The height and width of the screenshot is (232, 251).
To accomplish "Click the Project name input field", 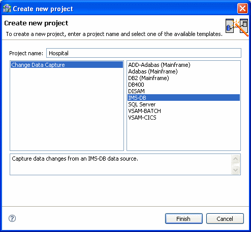I will pos(144,53).
